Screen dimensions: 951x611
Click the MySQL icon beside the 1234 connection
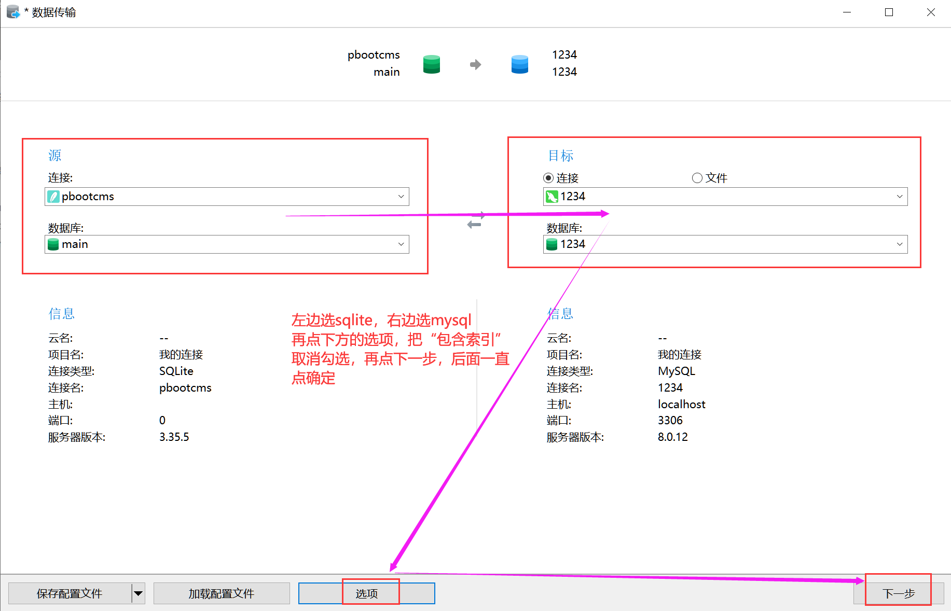(552, 197)
